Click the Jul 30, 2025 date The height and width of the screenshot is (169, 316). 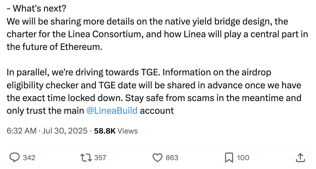[65, 131]
